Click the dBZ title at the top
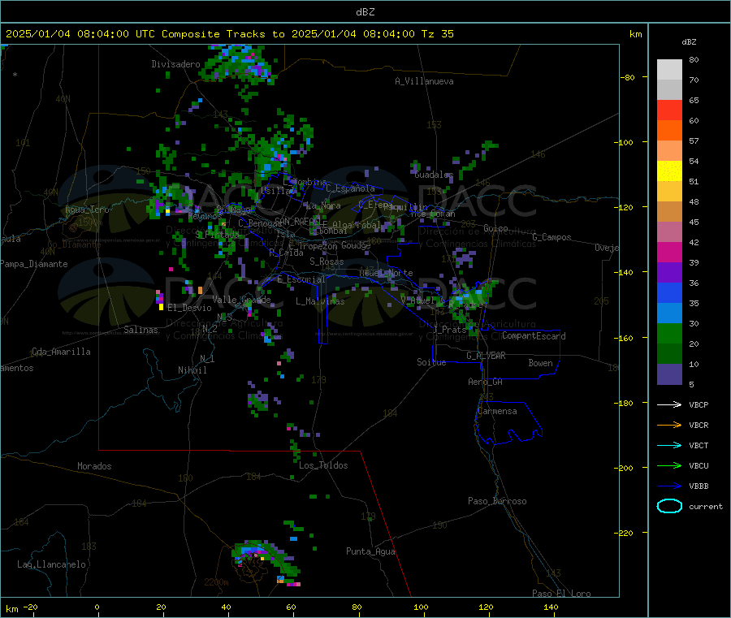 (365, 11)
